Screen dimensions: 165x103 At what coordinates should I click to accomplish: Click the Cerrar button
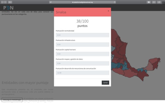click(x=105, y=83)
